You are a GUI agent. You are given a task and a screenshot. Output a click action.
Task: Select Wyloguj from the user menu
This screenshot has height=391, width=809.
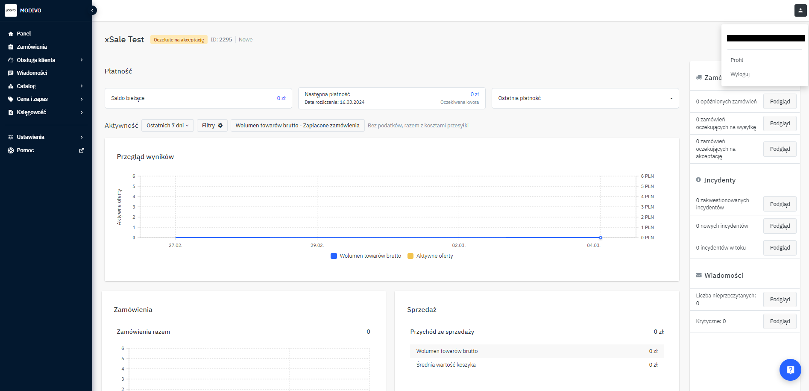click(740, 74)
